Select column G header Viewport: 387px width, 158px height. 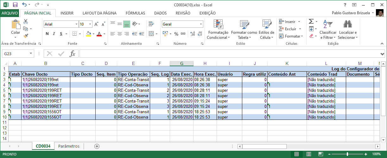coord(181,63)
